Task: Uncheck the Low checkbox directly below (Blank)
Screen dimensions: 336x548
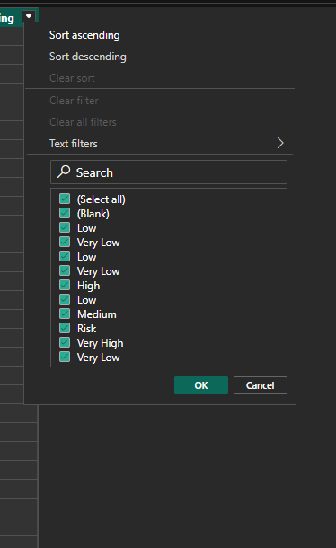Action: point(65,227)
